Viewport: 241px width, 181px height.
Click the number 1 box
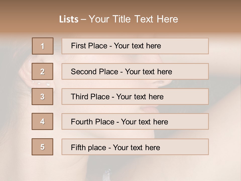[x=43, y=46]
